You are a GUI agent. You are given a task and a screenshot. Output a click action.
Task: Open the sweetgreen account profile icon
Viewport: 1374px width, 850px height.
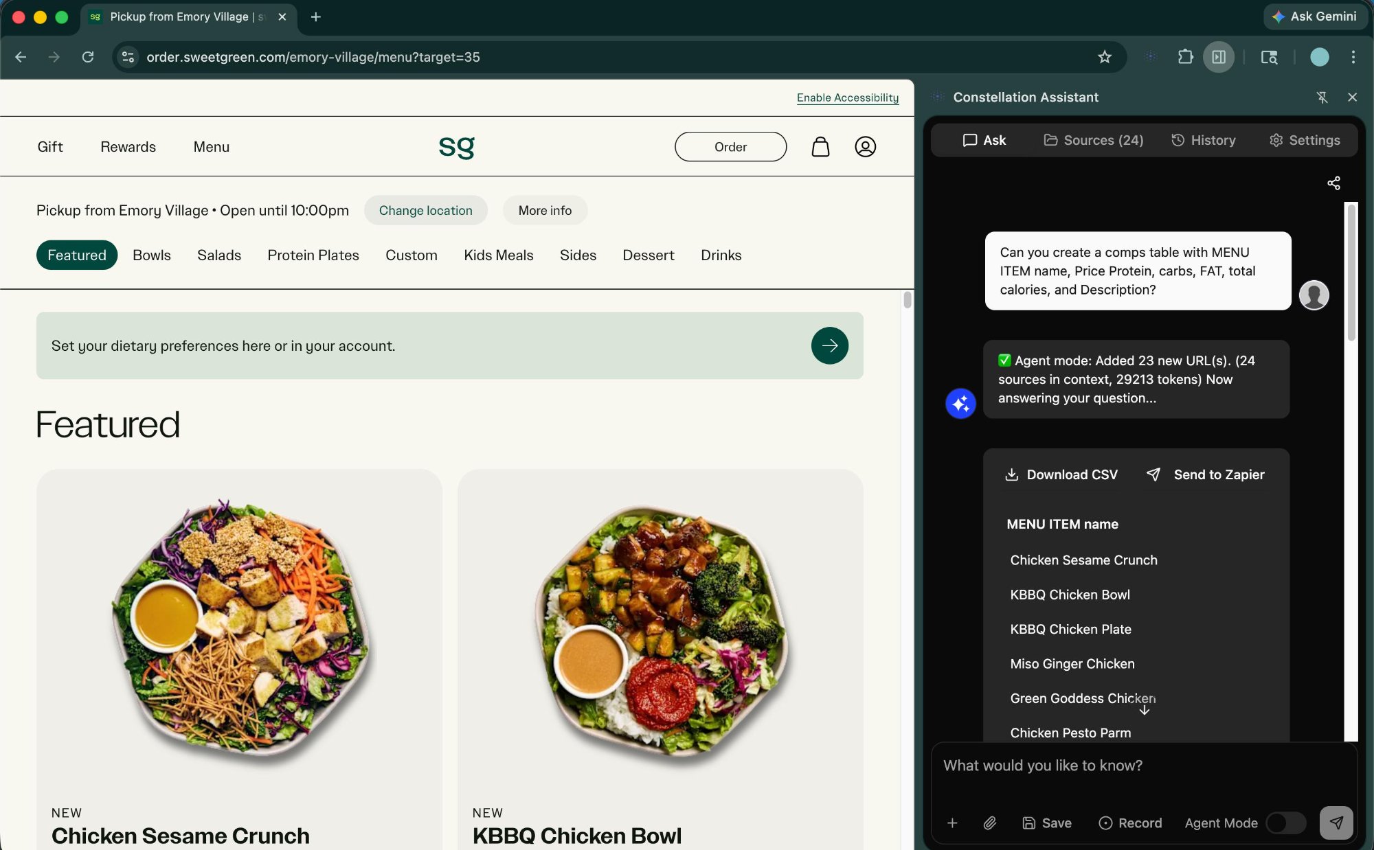point(865,146)
